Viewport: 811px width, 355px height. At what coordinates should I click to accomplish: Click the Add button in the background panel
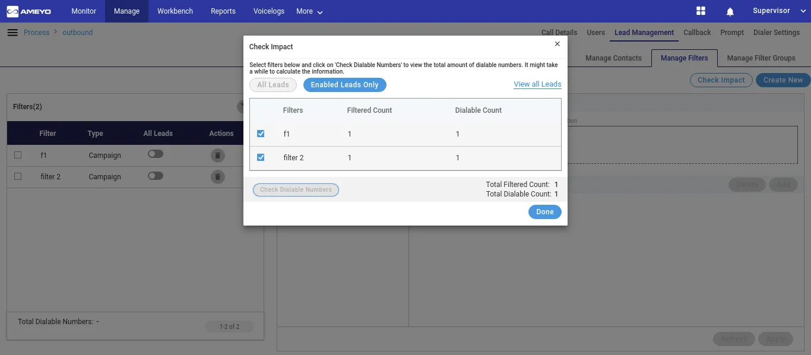click(784, 185)
